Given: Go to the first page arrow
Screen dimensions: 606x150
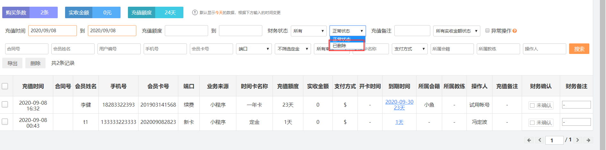Looking at the screenshot, I should pyautogui.click(x=529, y=140).
